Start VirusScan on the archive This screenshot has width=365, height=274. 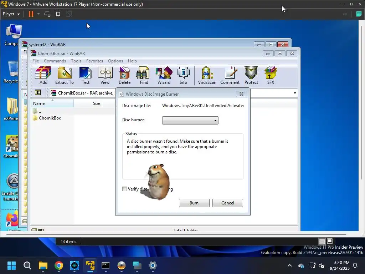tap(207, 75)
